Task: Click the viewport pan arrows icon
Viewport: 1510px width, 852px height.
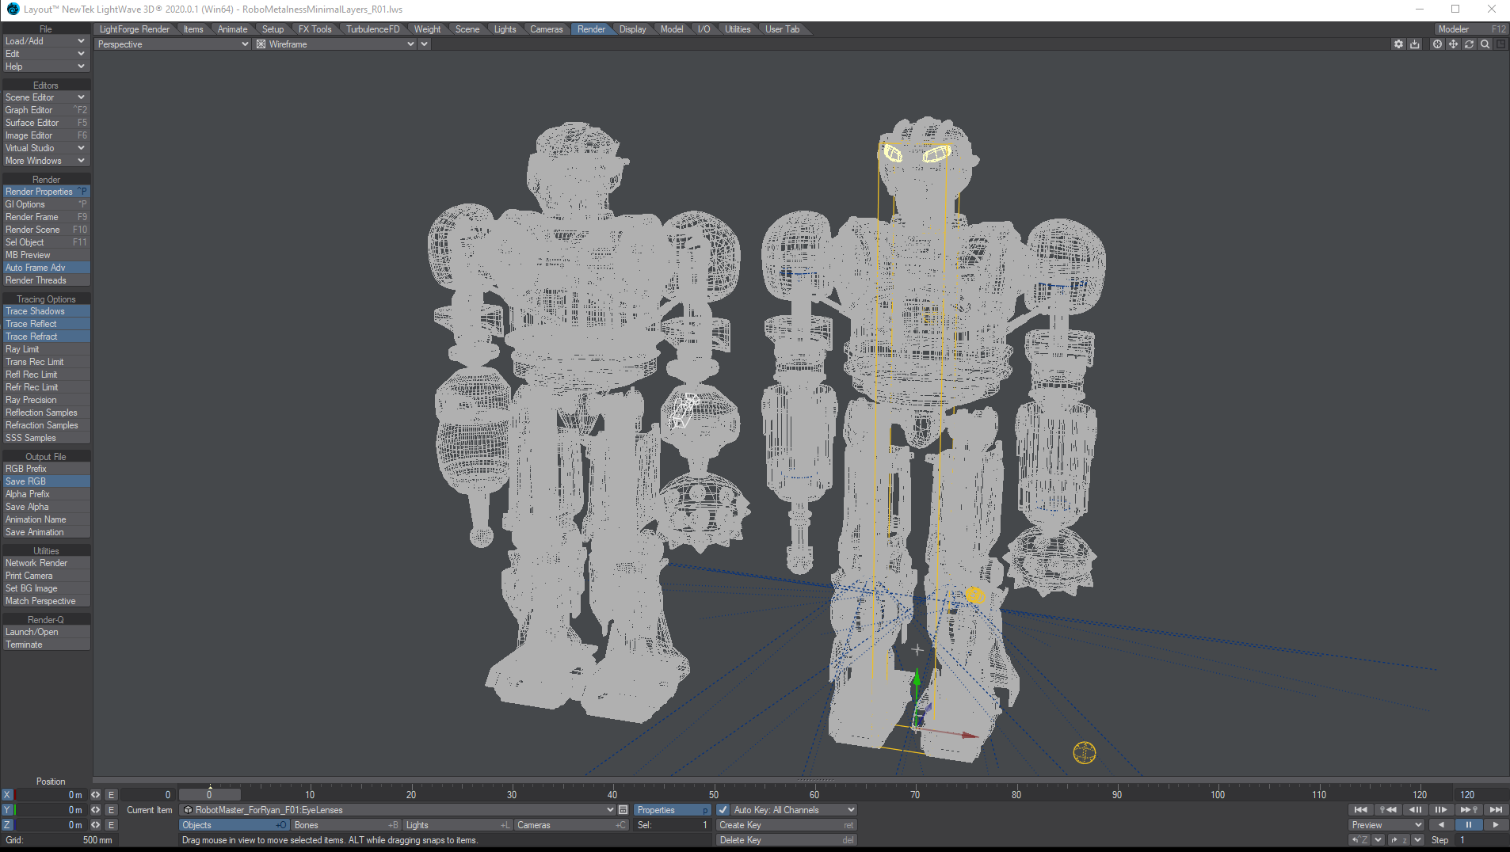Action: coord(1453,44)
